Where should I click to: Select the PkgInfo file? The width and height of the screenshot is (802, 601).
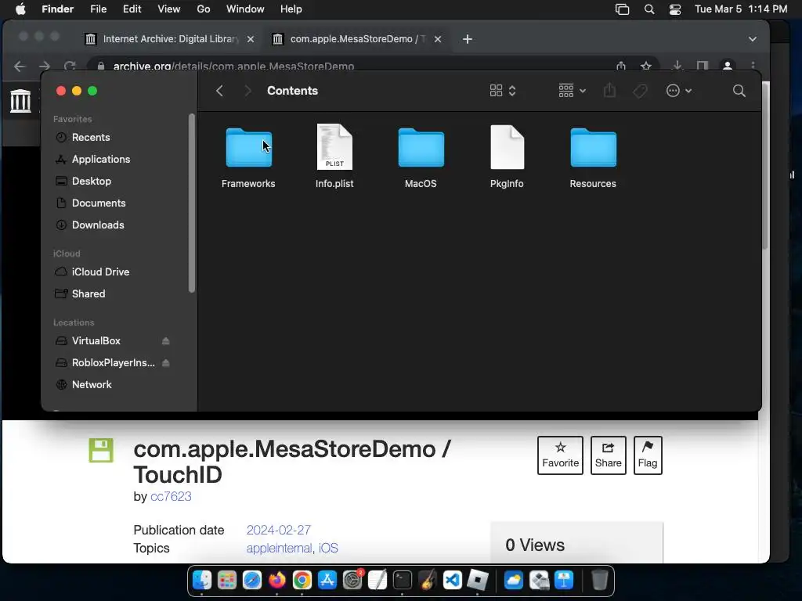pos(507,147)
